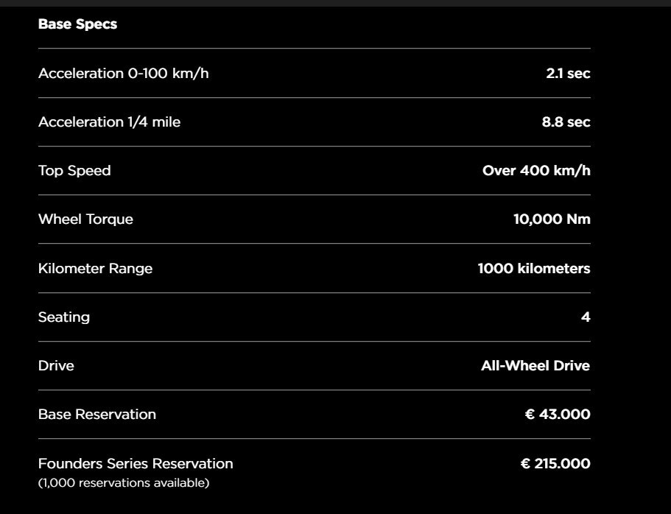Click the Over 400 km/h value

coord(536,171)
